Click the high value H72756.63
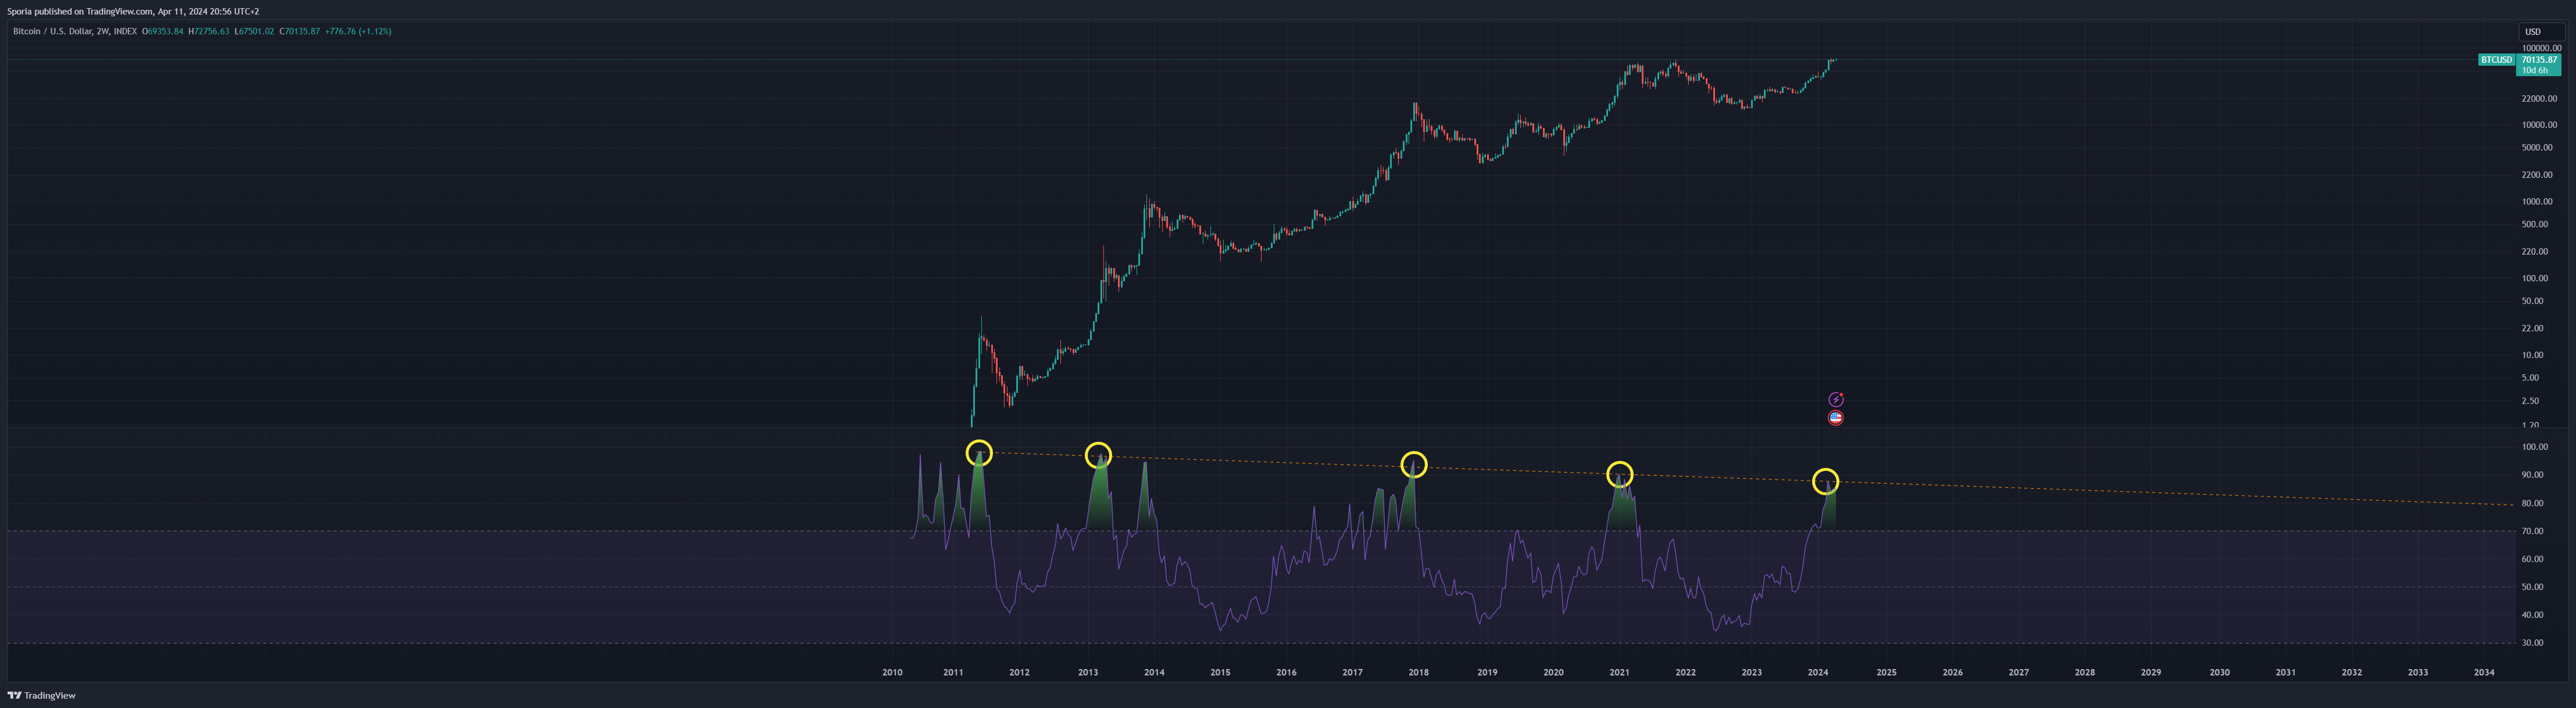This screenshot has height=708, width=2576. coord(209,32)
